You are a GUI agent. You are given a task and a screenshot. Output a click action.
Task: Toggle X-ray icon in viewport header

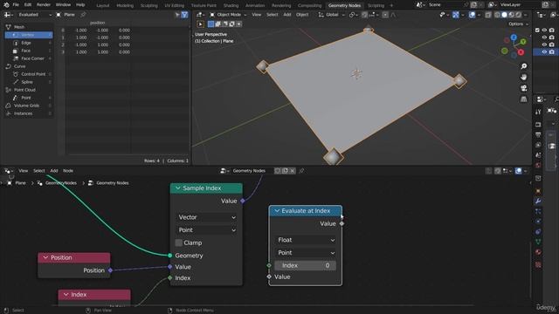[488, 15]
